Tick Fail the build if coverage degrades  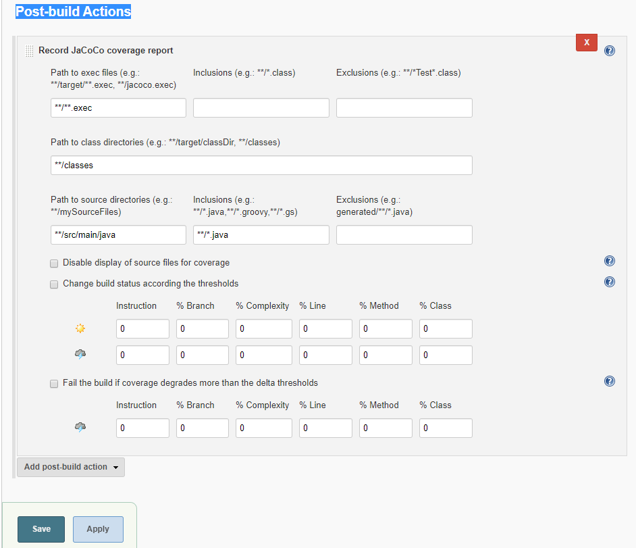click(54, 384)
